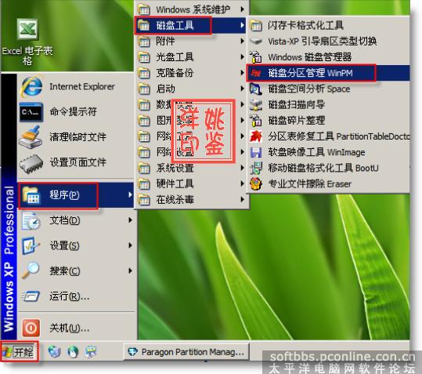Expand the 硬件工具 folder arrow
Screen dimensions: 422x374
(242, 183)
